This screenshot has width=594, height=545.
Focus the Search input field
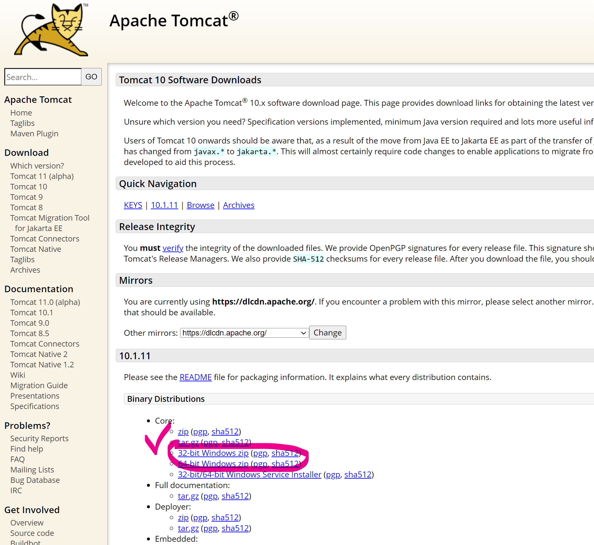coord(43,77)
